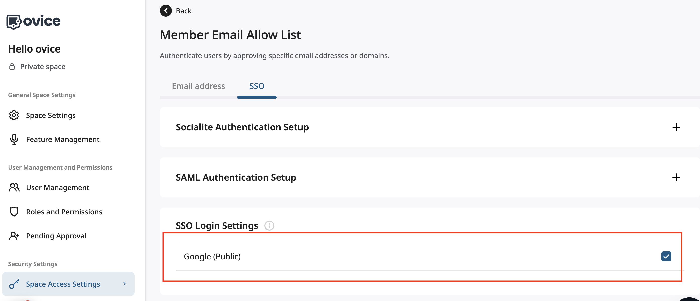Switch to the Email address tab
This screenshot has height=301, width=700.
point(198,86)
